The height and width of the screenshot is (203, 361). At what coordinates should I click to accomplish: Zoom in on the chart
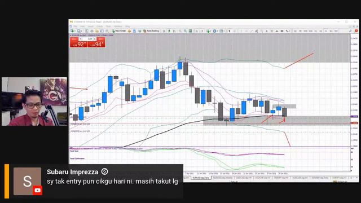pos(180,31)
